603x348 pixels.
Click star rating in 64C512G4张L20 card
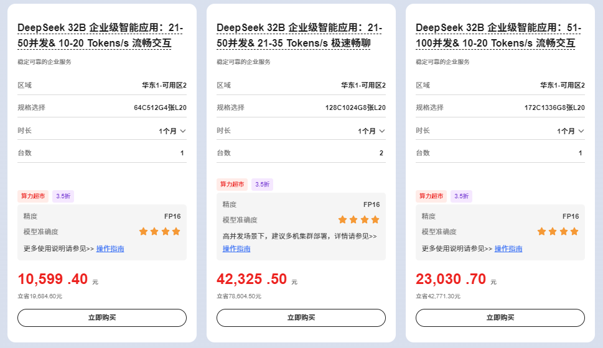coord(159,231)
